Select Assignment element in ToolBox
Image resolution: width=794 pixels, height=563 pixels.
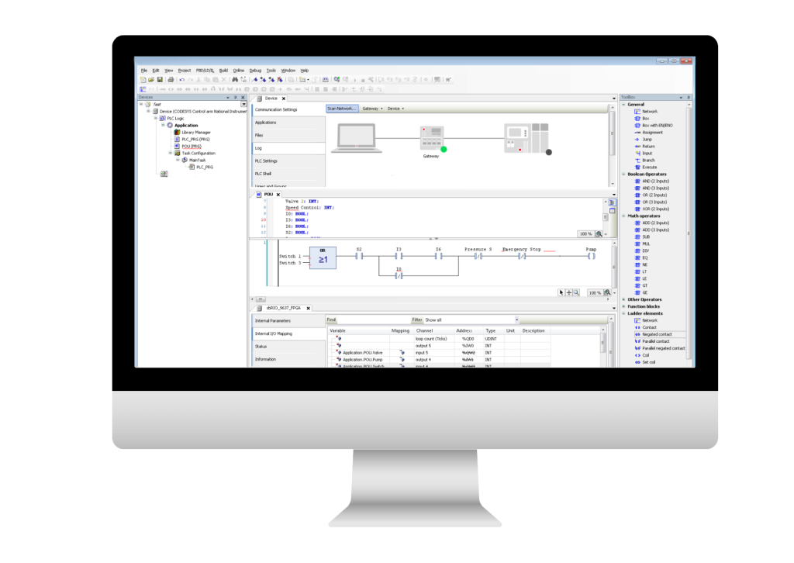pyautogui.click(x=649, y=132)
